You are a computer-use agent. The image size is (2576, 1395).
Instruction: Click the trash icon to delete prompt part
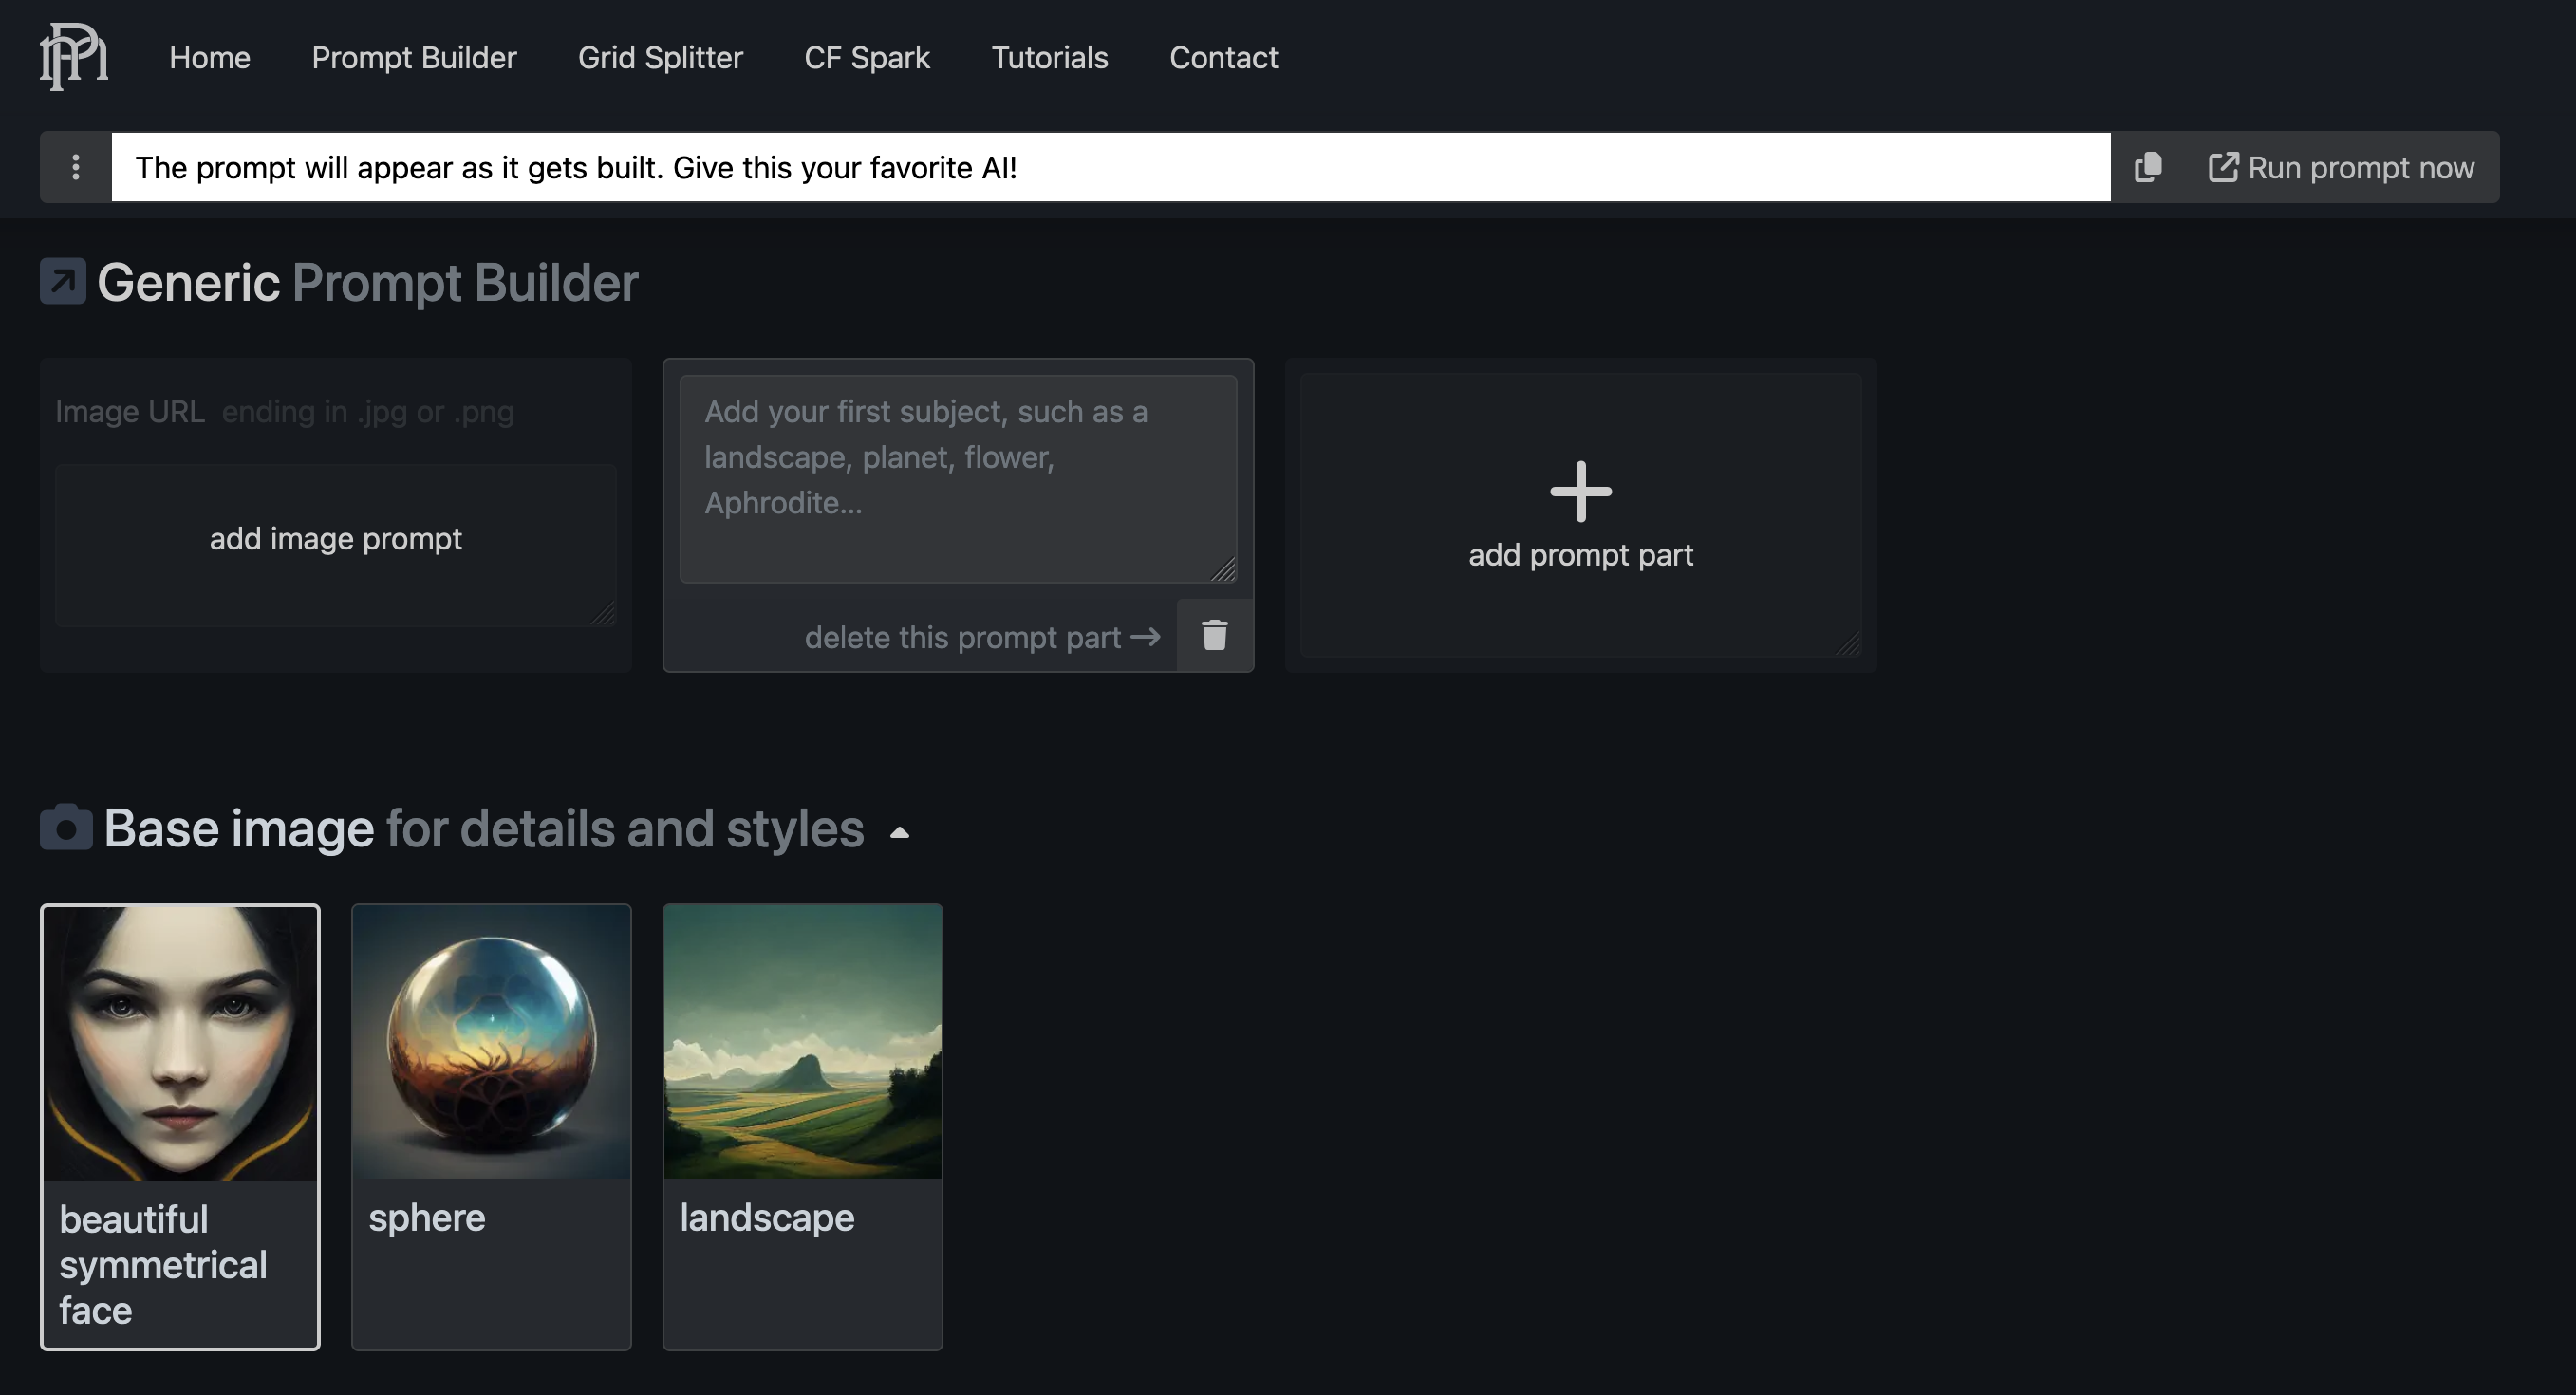pos(1214,636)
